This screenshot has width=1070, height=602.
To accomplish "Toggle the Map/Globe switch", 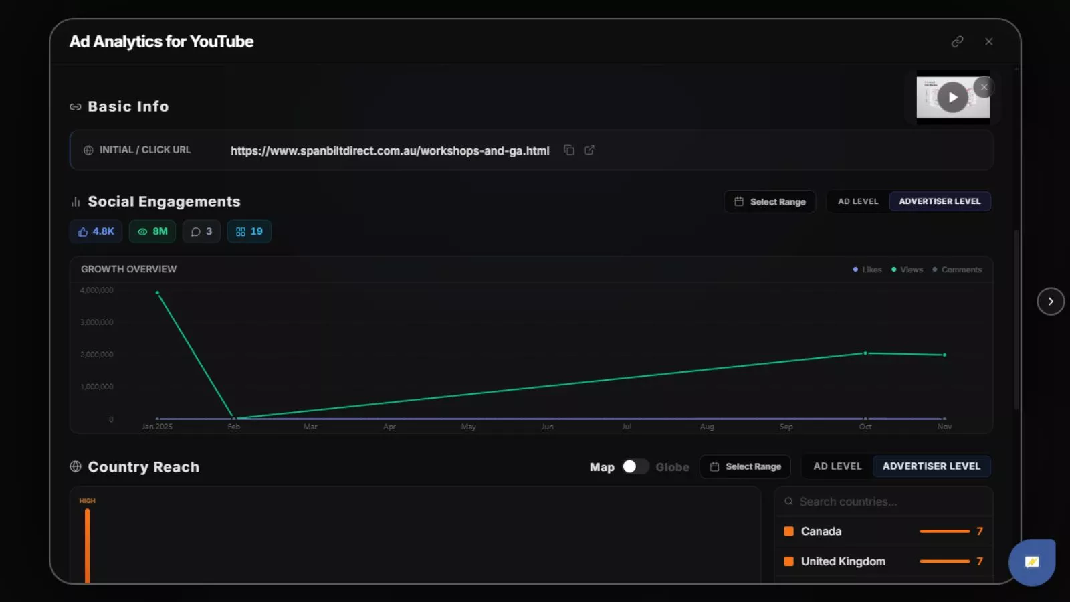I will coord(635,466).
